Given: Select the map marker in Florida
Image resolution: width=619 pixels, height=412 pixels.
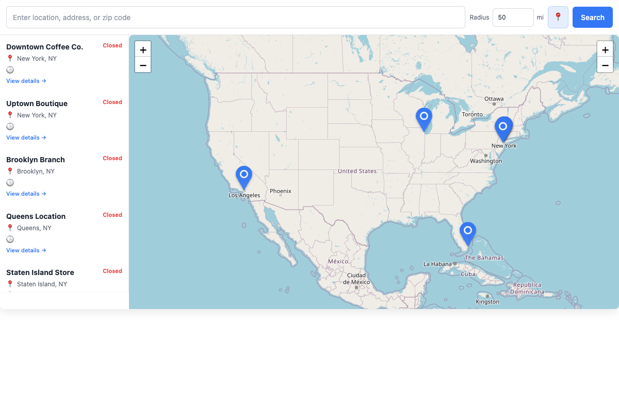Looking at the screenshot, I should 468,234.
